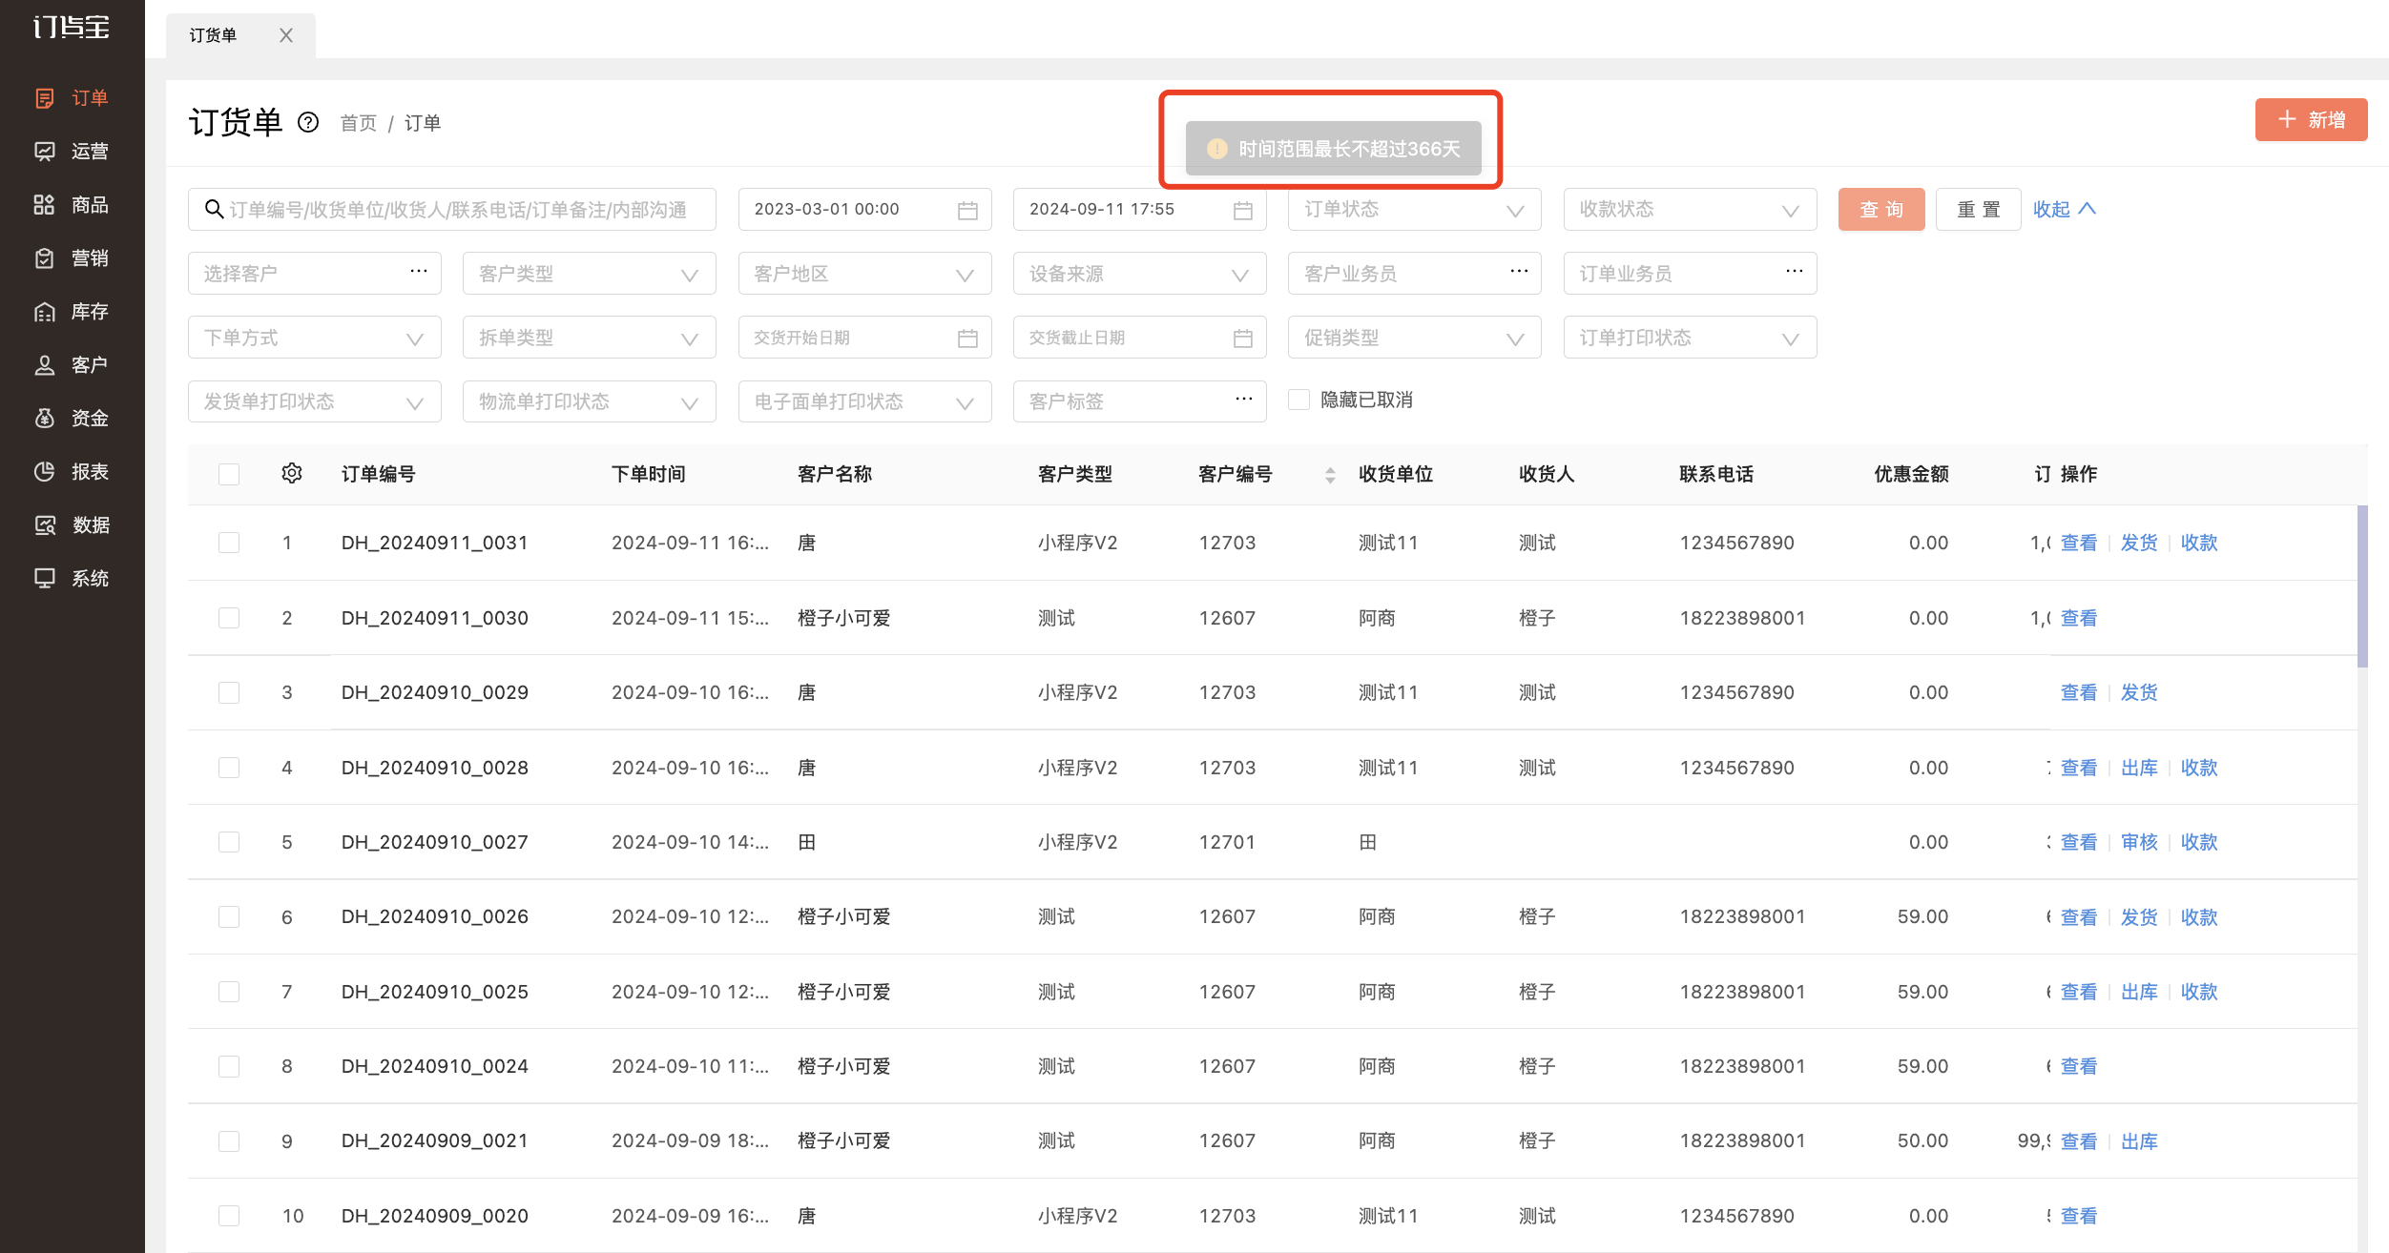Image resolution: width=2389 pixels, height=1253 pixels.
Task: Open the 客户 sidebar icon
Action: [45, 365]
